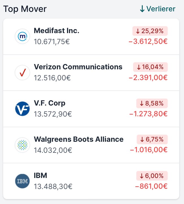Open Walgreens Boots Alliance entry
The width and height of the screenshot is (184, 204).
pyautogui.click(x=79, y=139)
